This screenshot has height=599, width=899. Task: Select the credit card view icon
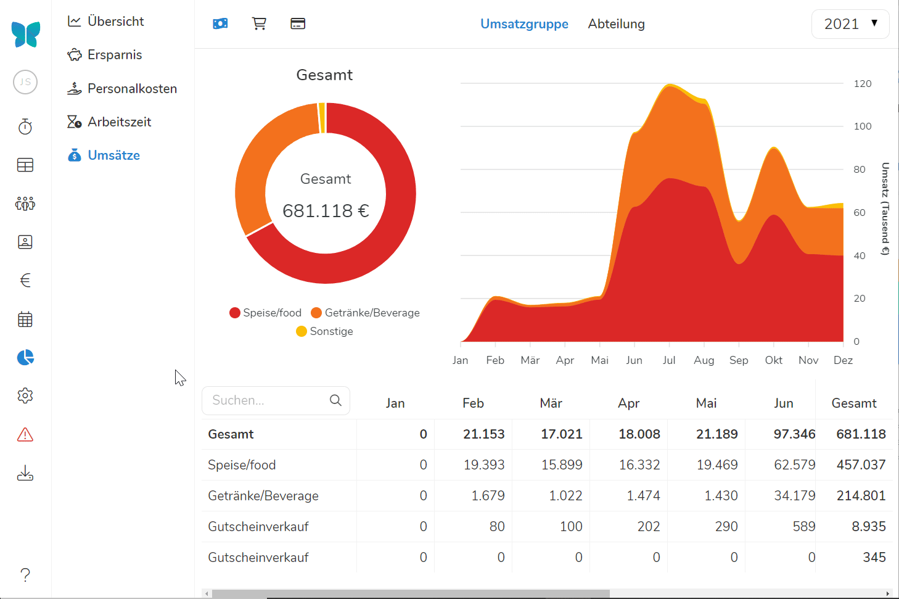point(298,24)
